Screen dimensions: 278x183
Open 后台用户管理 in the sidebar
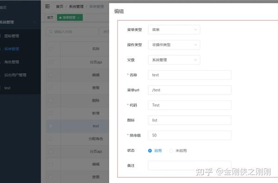pos(15,75)
